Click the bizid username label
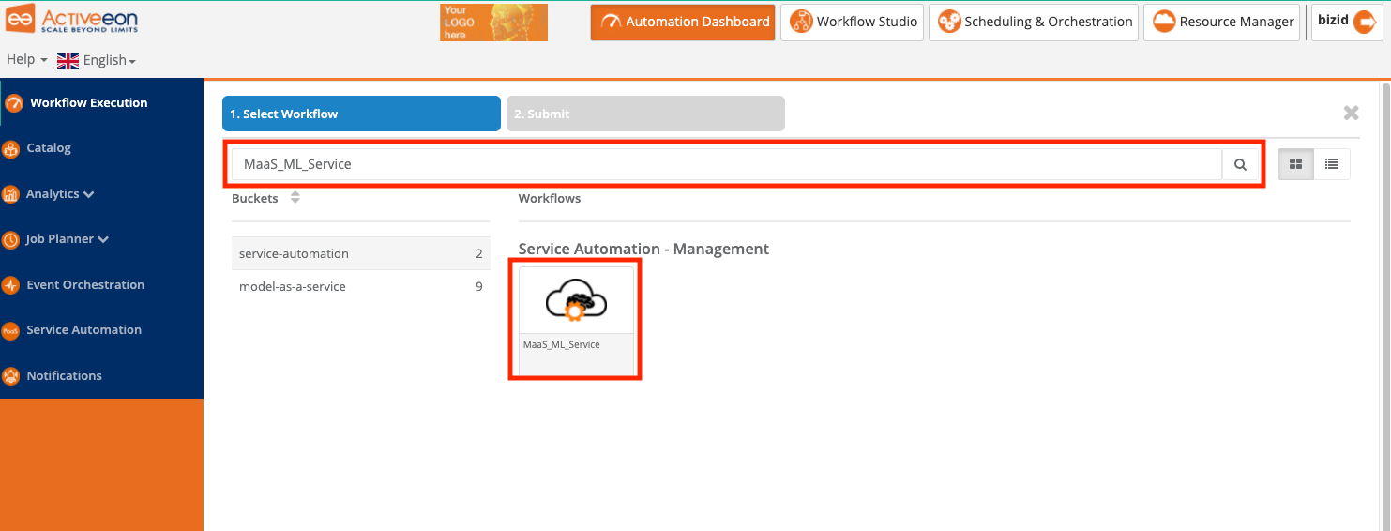The image size is (1391, 531). (x=1332, y=21)
